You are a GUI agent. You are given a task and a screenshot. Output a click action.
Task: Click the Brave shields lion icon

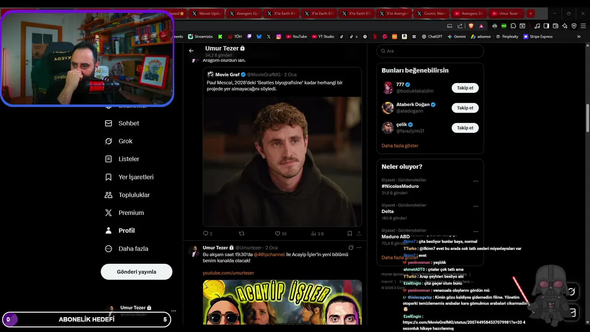point(471,26)
